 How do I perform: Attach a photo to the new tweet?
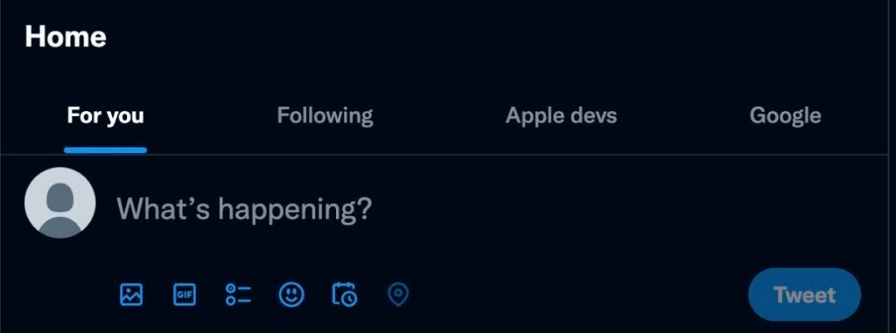click(131, 295)
